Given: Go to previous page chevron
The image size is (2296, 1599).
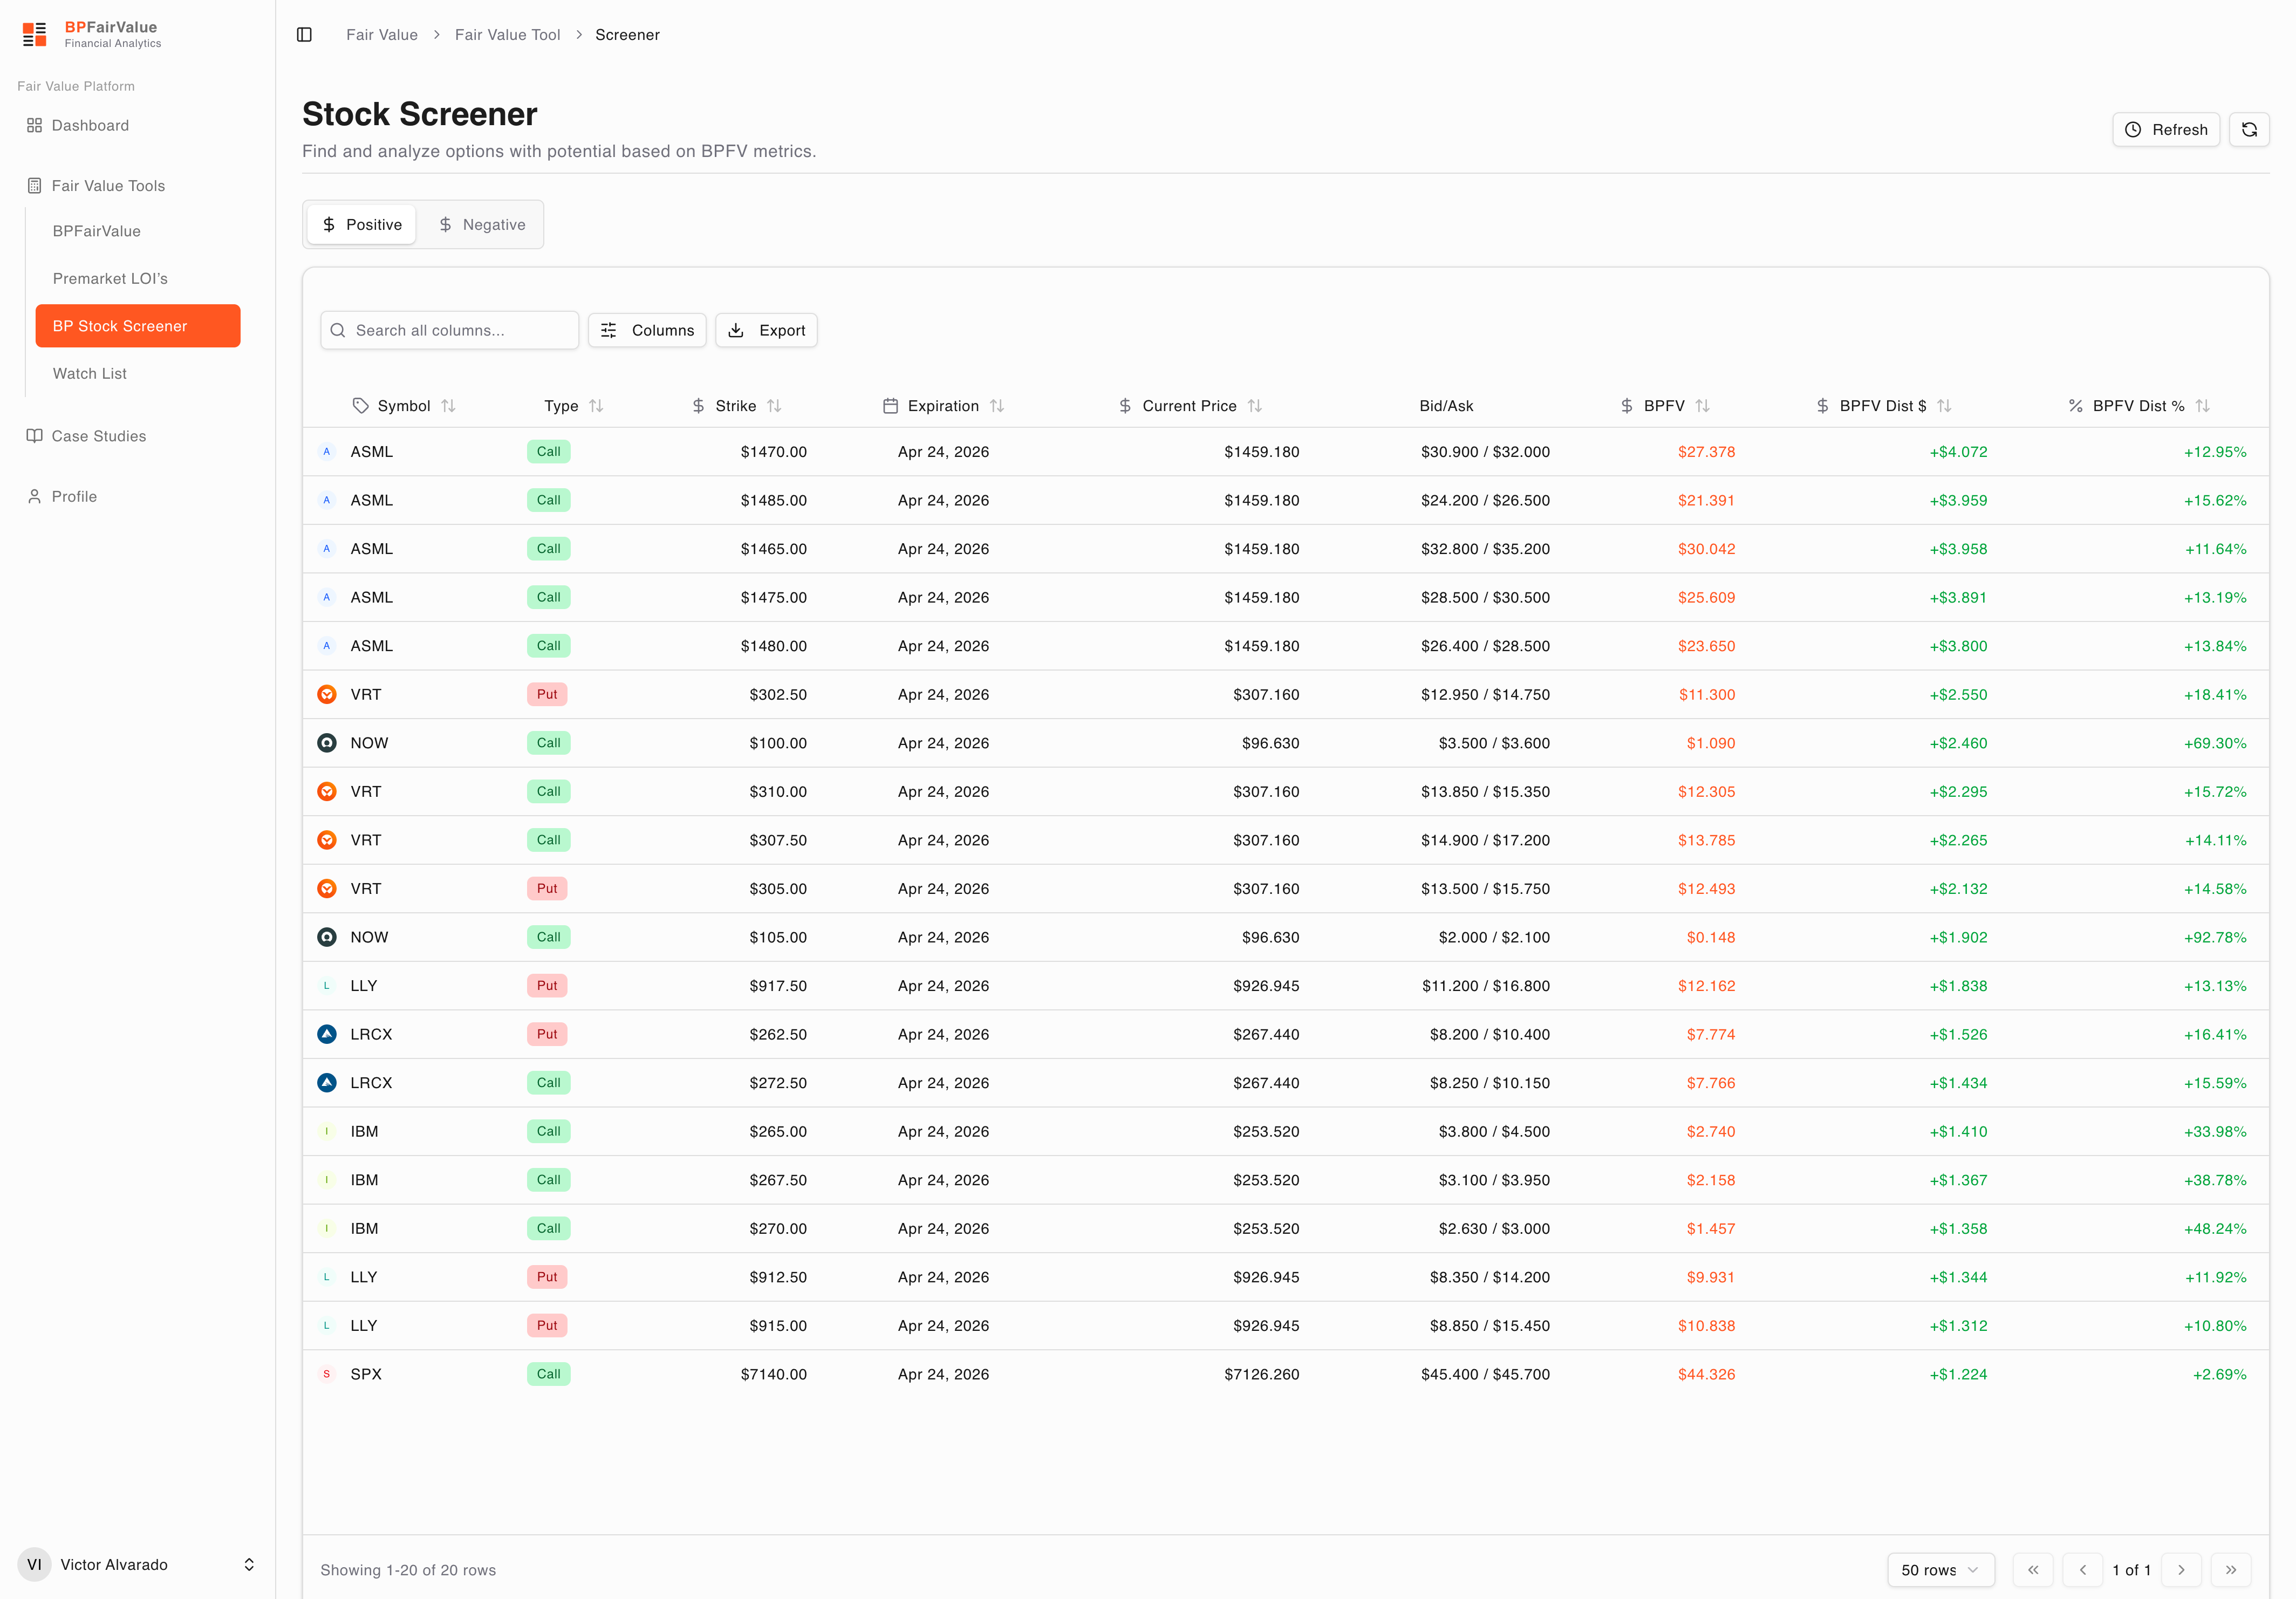Looking at the screenshot, I should (2083, 1570).
